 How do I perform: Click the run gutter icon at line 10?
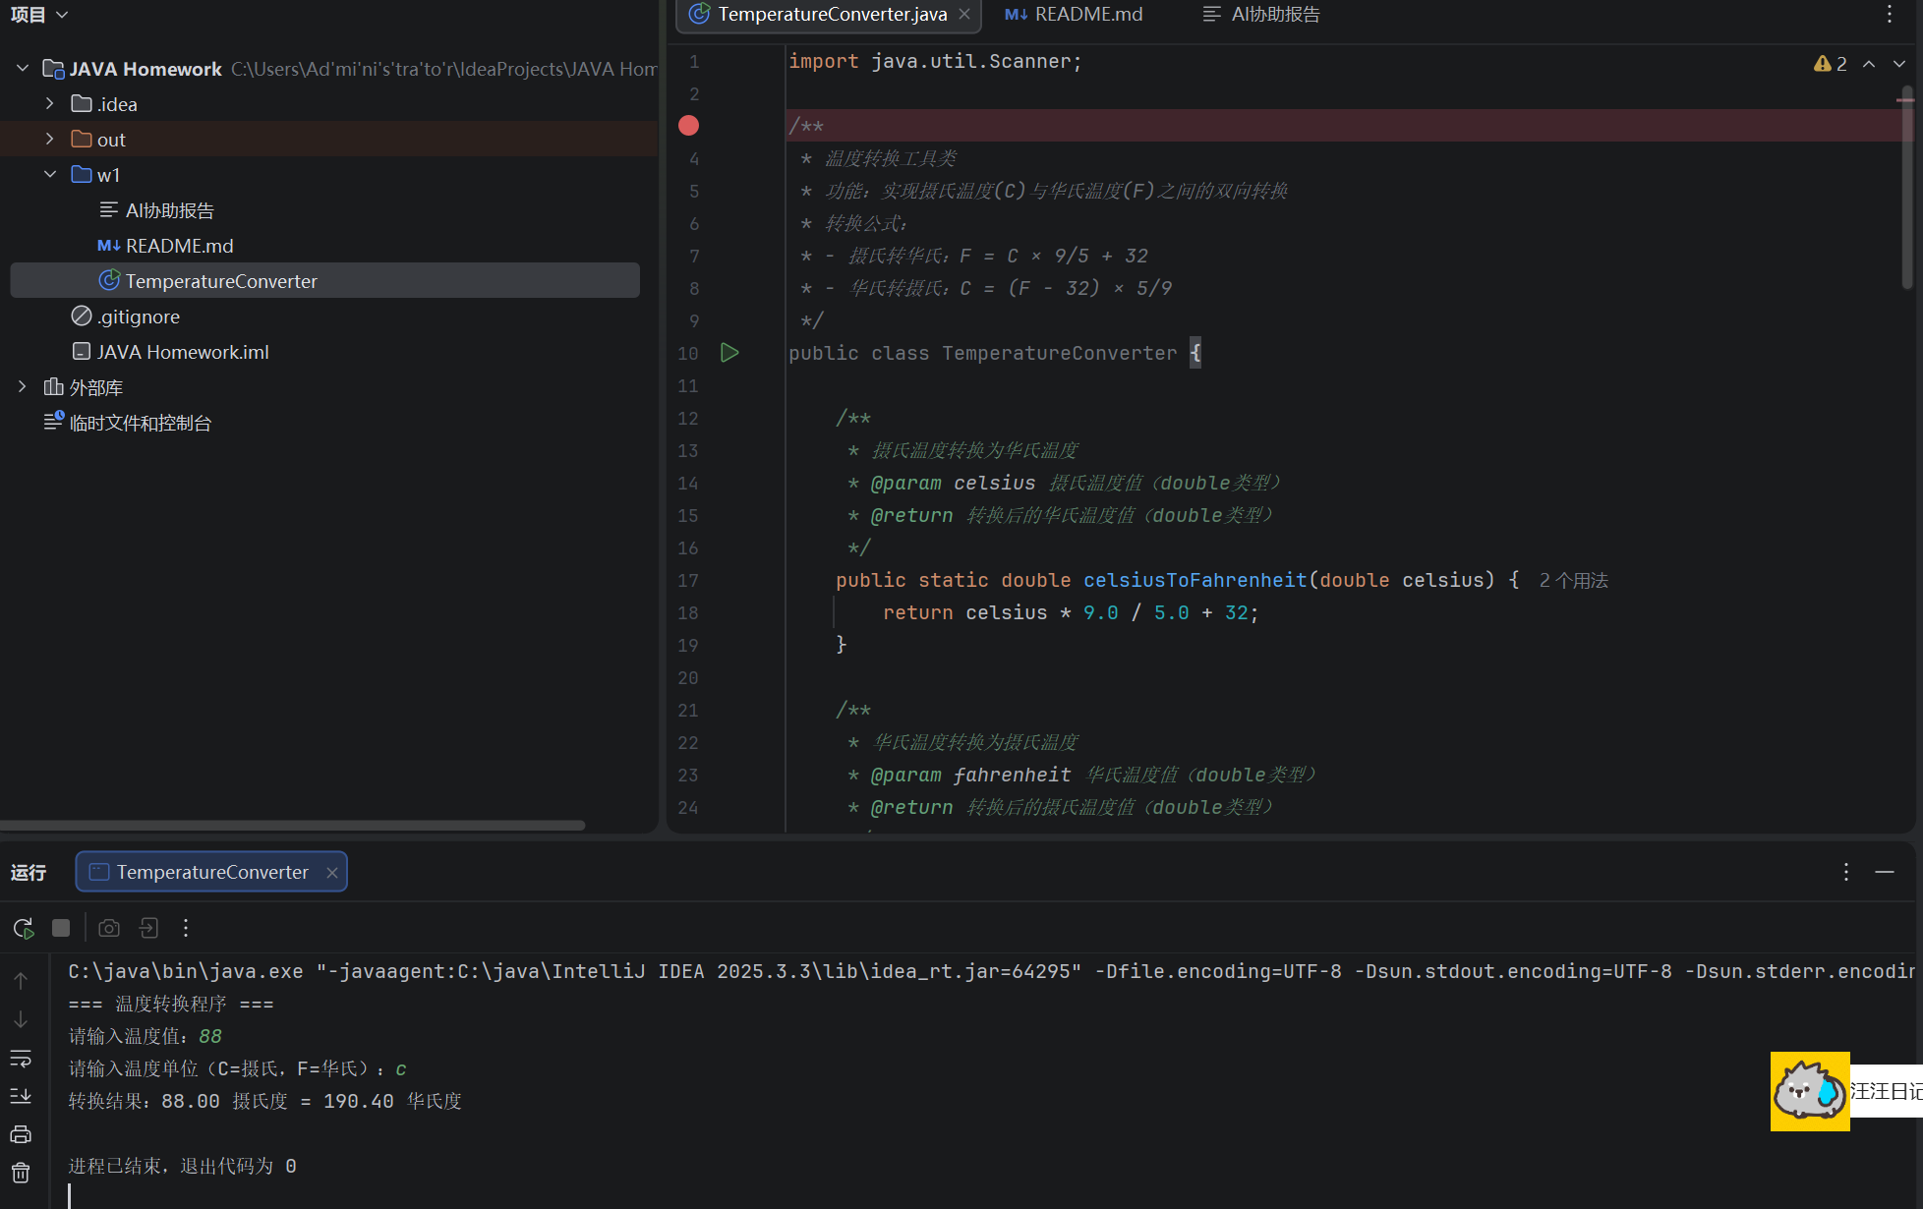tap(729, 353)
